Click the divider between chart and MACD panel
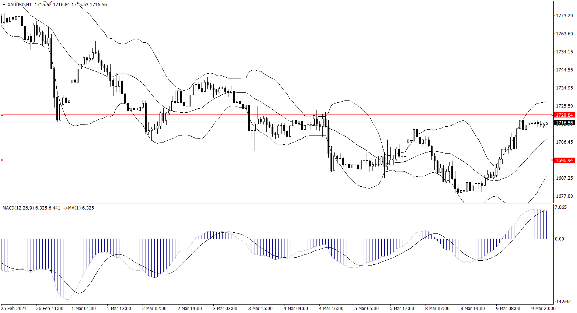Viewport: 577px width, 313px height. click(x=276, y=203)
